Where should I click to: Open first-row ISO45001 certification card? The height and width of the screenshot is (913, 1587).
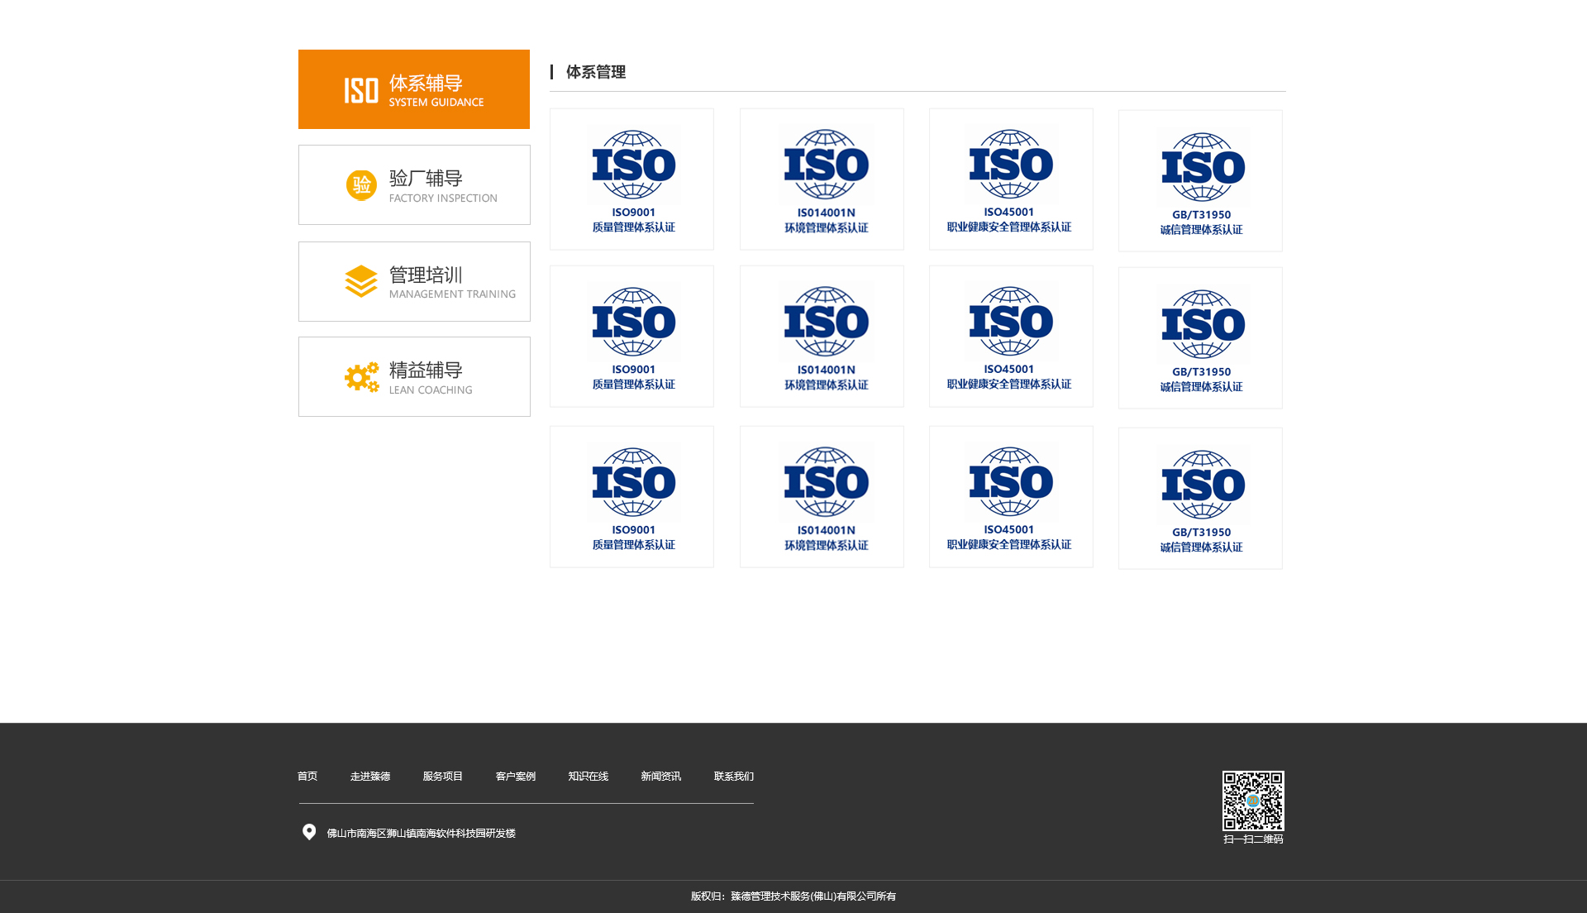tap(1010, 179)
